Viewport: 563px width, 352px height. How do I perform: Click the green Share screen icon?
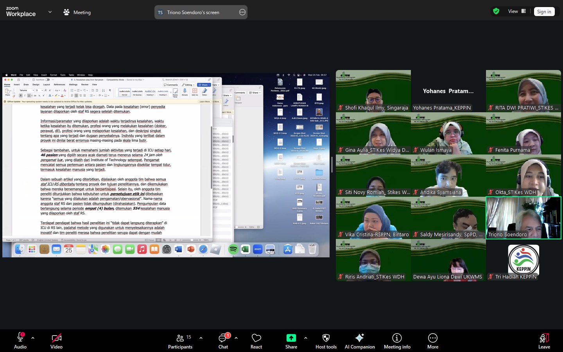pos(291,338)
